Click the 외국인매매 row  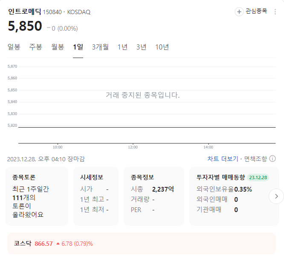point(217,199)
